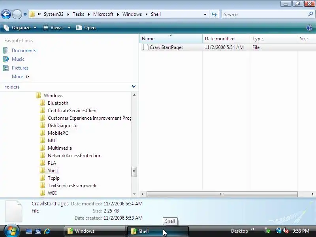Open the Music favorite link
Image resolution: width=316 pixels, height=237 pixels.
[18, 59]
